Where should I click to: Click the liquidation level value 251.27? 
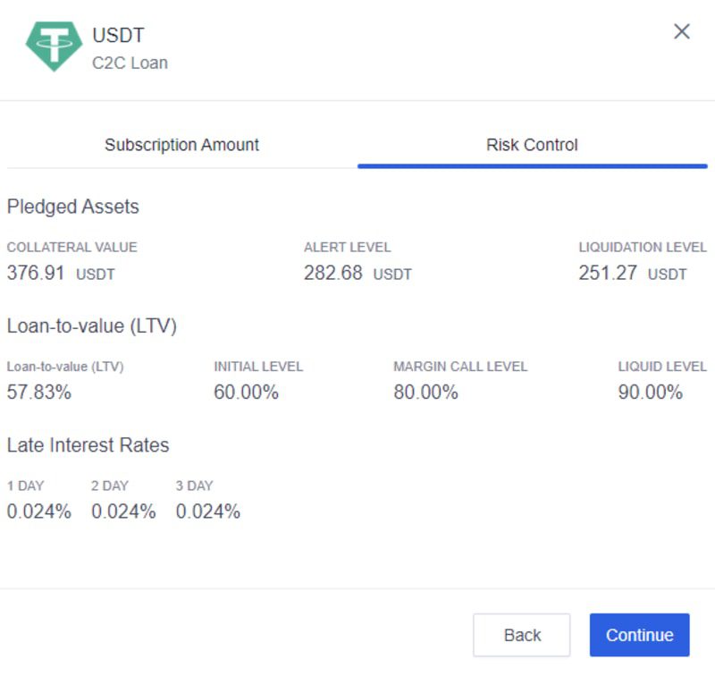(608, 274)
